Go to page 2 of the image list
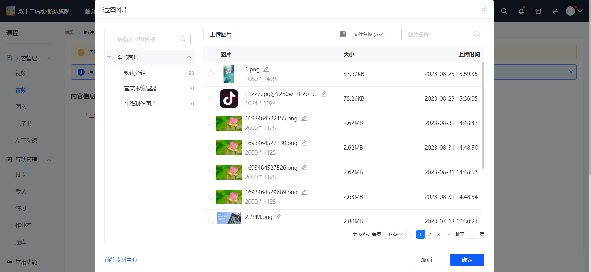591x272 pixels. coord(430,234)
